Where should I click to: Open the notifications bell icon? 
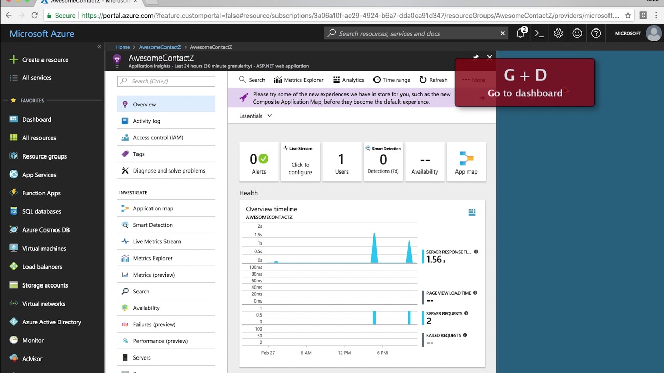[520, 33]
